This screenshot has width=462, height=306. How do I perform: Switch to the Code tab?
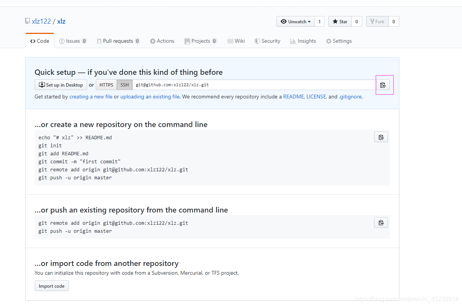40,41
